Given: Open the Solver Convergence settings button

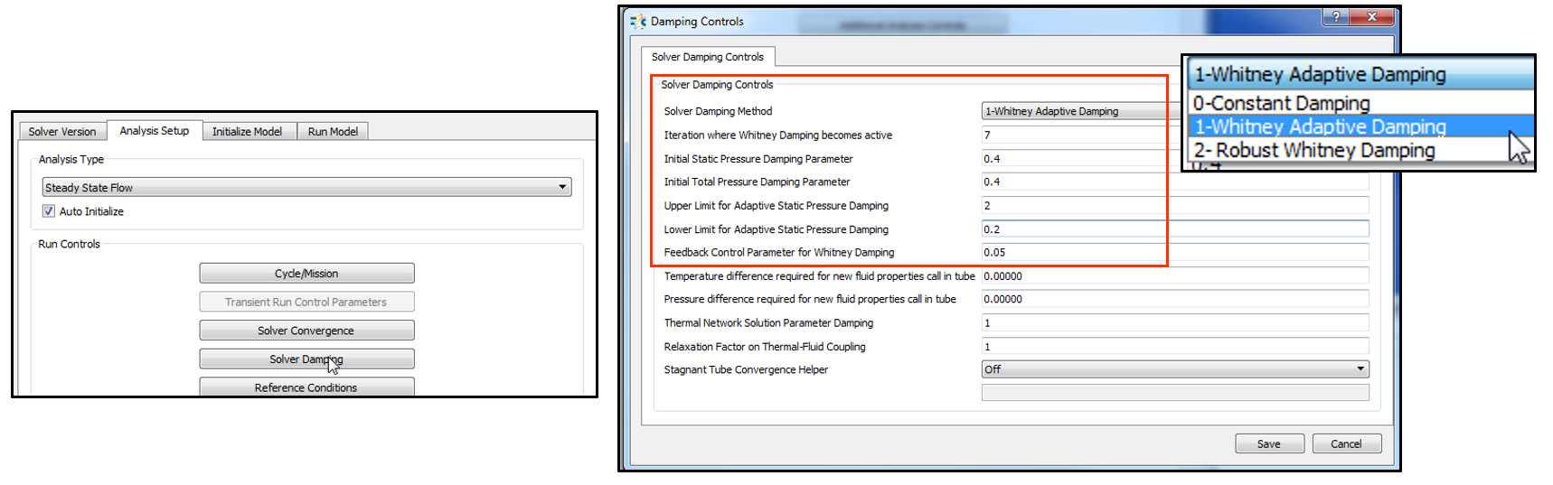Looking at the screenshot, I should point(306,331).
